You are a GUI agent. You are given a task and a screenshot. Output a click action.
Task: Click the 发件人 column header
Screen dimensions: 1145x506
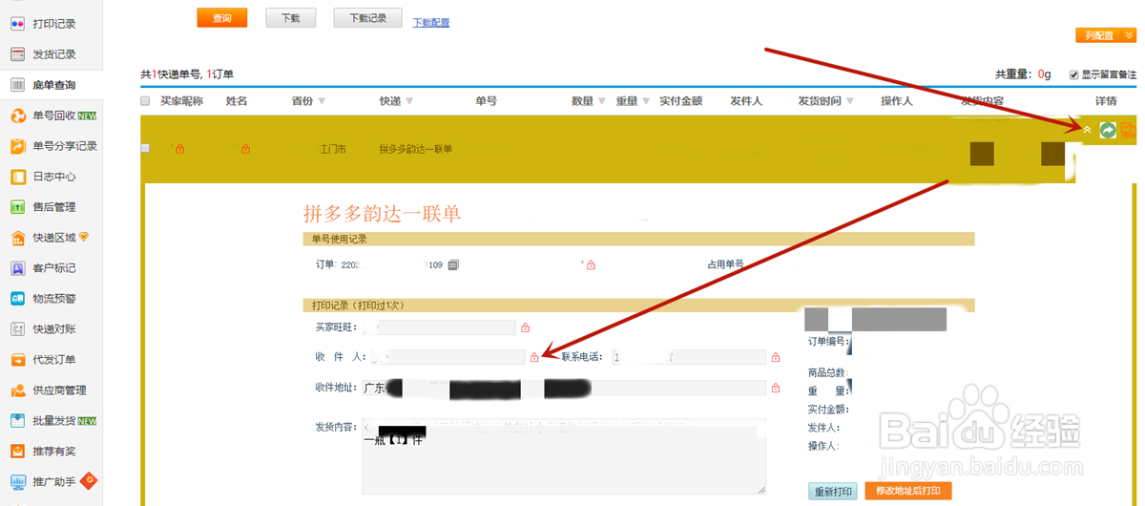tap(746, 101)
